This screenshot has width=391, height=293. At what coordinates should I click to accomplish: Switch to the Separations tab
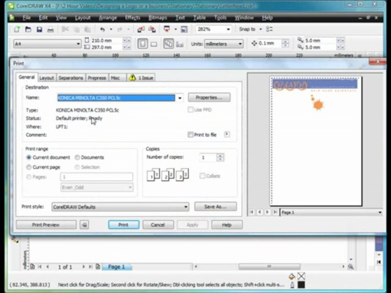point(71,78)
